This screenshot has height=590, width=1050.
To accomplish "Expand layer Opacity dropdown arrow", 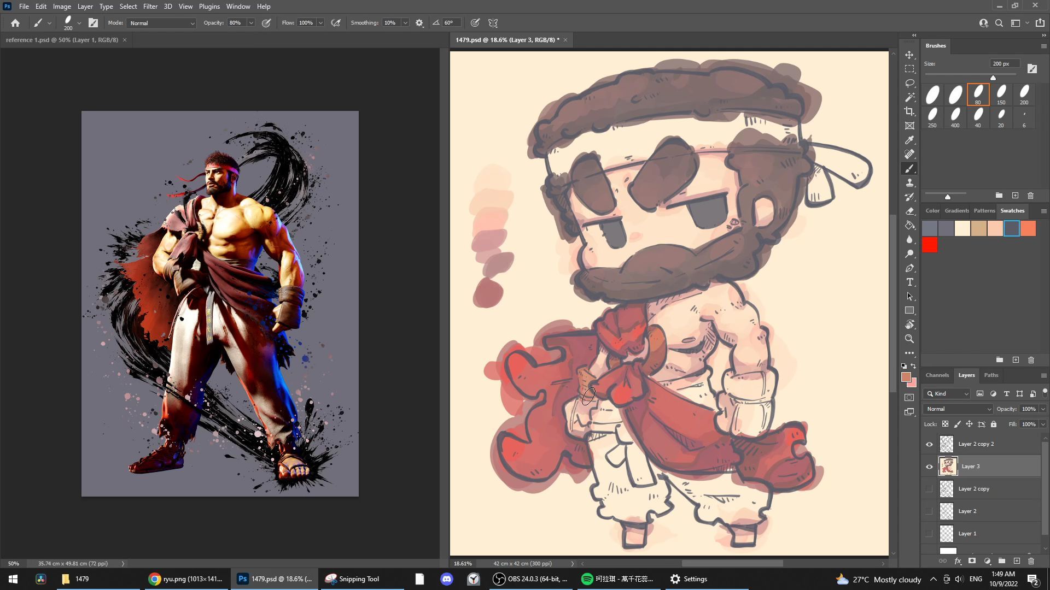I will (1043, 409).
